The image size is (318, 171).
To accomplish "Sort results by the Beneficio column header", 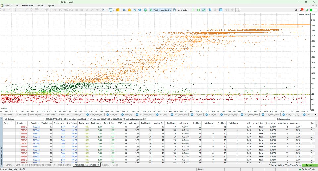I will (x=35, y=123).
